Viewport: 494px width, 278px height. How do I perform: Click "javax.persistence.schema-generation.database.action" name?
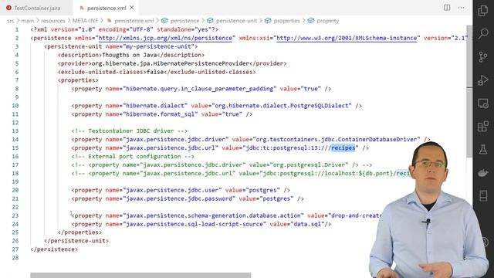213,215
